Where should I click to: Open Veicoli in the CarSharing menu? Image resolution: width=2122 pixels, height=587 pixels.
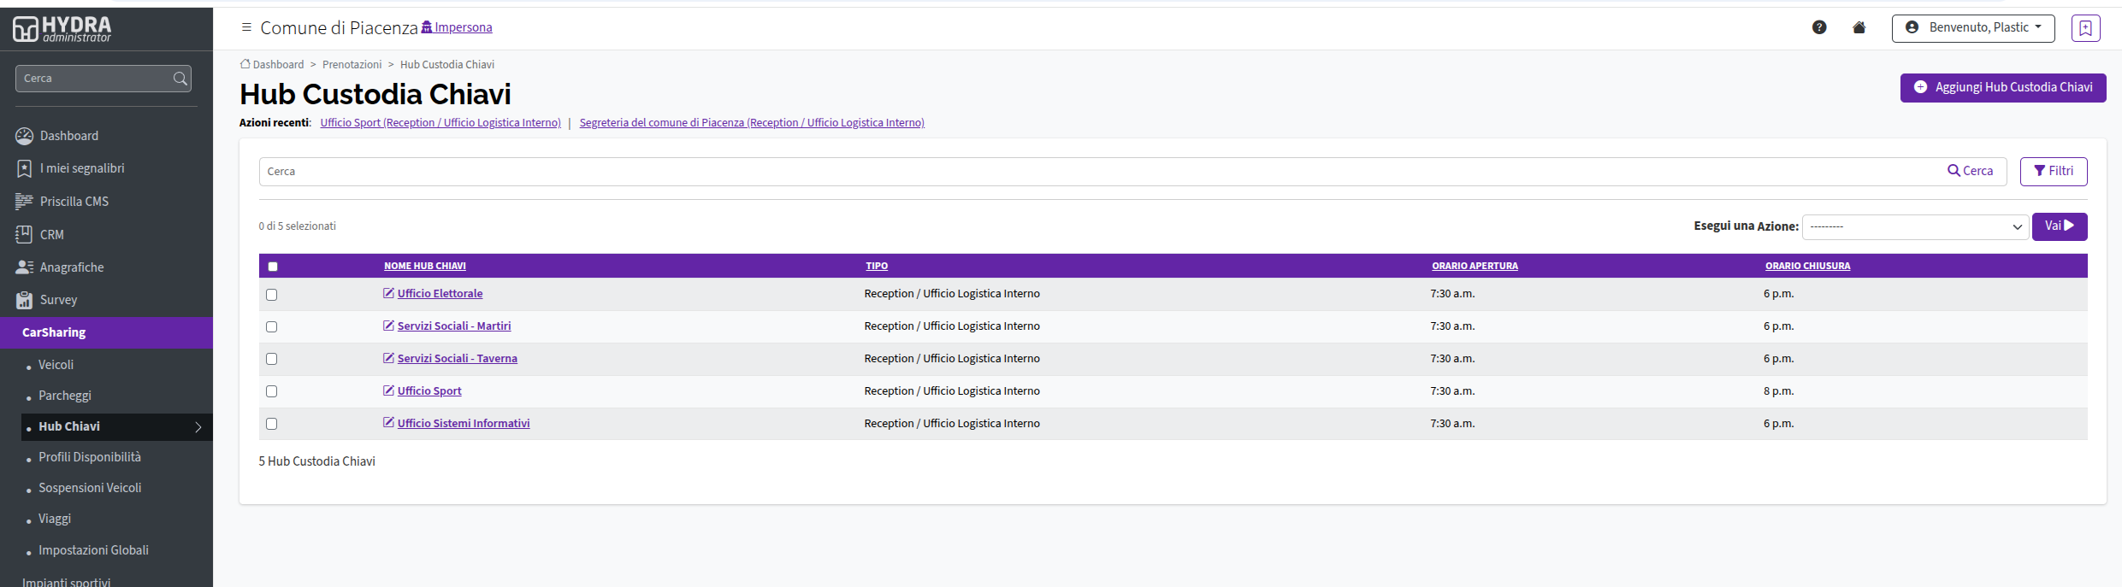pos(56,365)
